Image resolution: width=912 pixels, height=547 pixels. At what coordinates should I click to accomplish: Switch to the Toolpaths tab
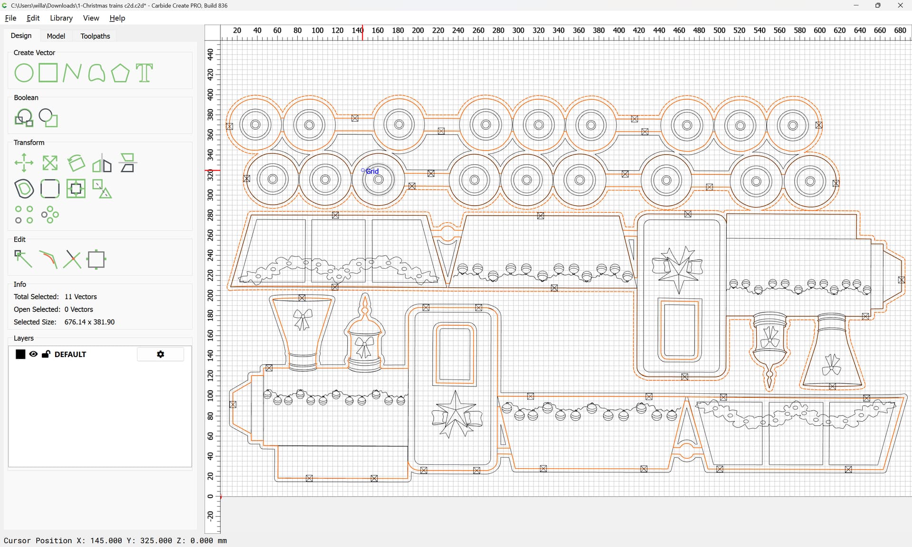point(95,36)
